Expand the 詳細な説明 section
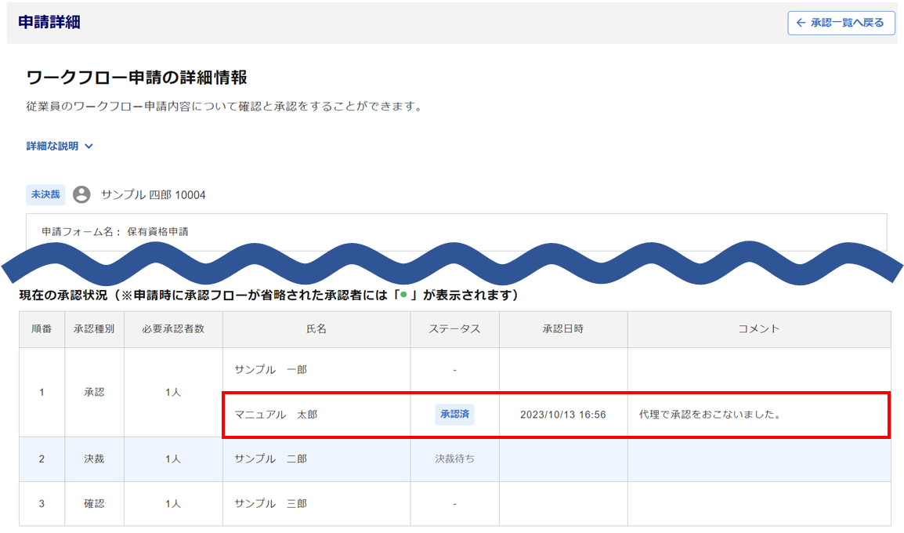 [52, 146]
